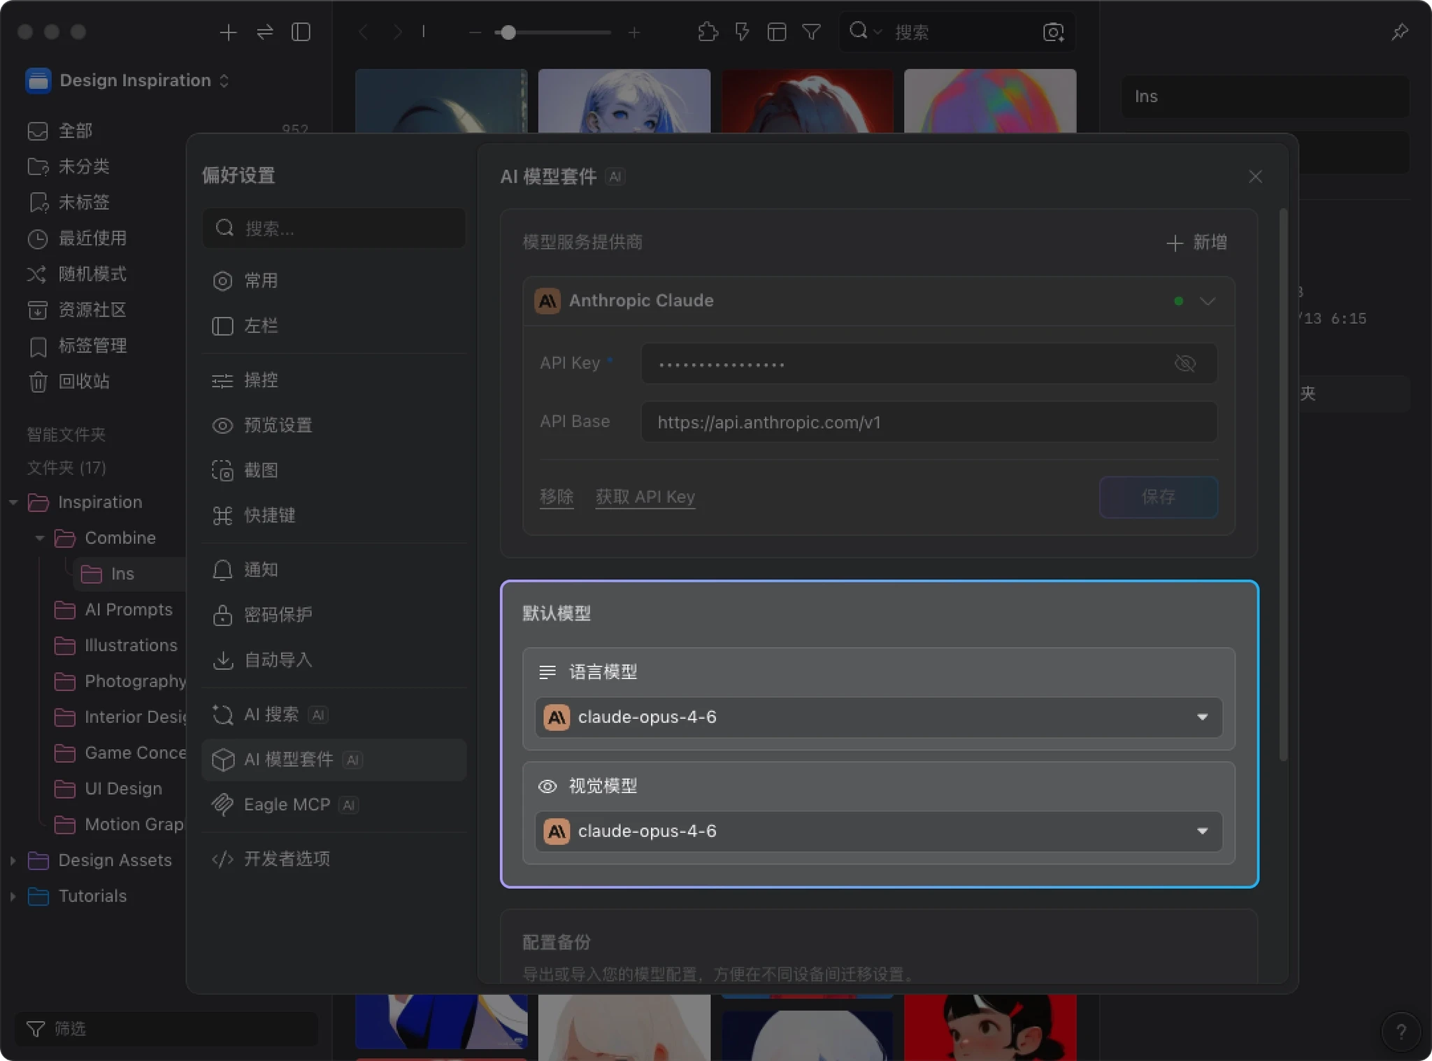Screen dimensions: 1432x1061
Task: Click the plus add icon top-left
Action: 228,32
